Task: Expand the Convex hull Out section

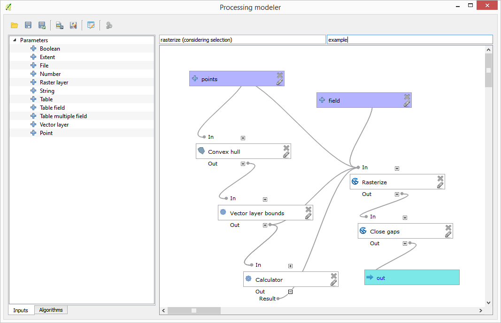Action: (243, 164)
